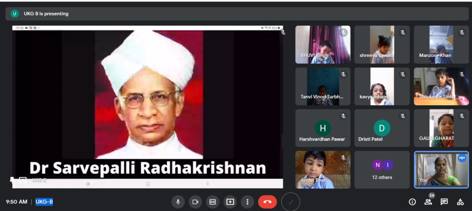Click the 'UKG B is presenting' banner
Viewport: 472px width, 211px height.
[46, 14]
